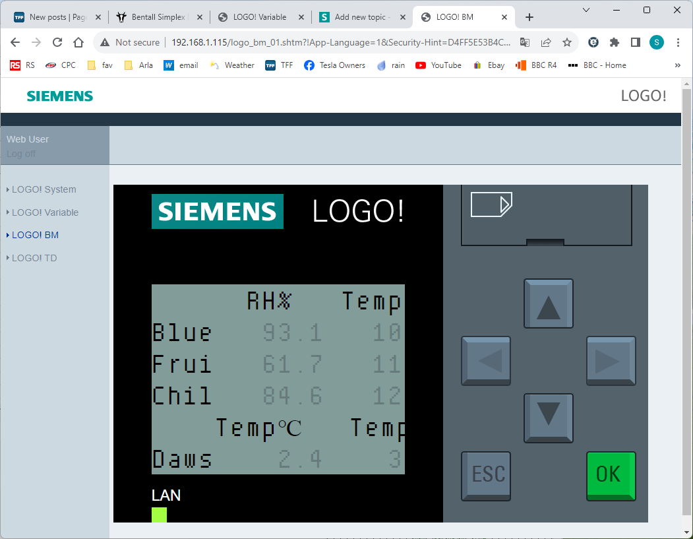Click the Log off link

click(x=21, y=154)
